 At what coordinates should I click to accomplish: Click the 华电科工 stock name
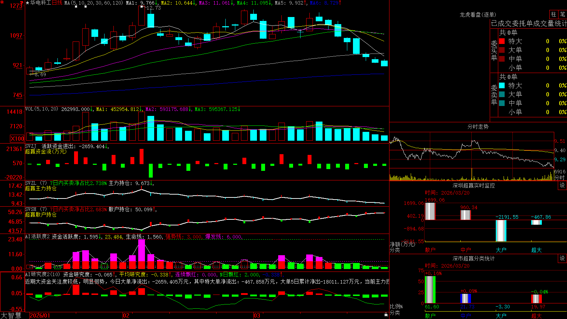coord(41,3)
